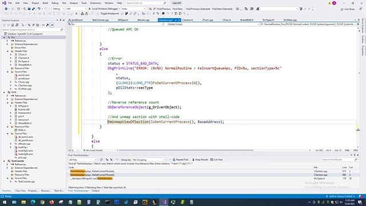Click the Visual Studio taskbar icon
Viewport: 366px width, 206px height.
pos(164,202)
